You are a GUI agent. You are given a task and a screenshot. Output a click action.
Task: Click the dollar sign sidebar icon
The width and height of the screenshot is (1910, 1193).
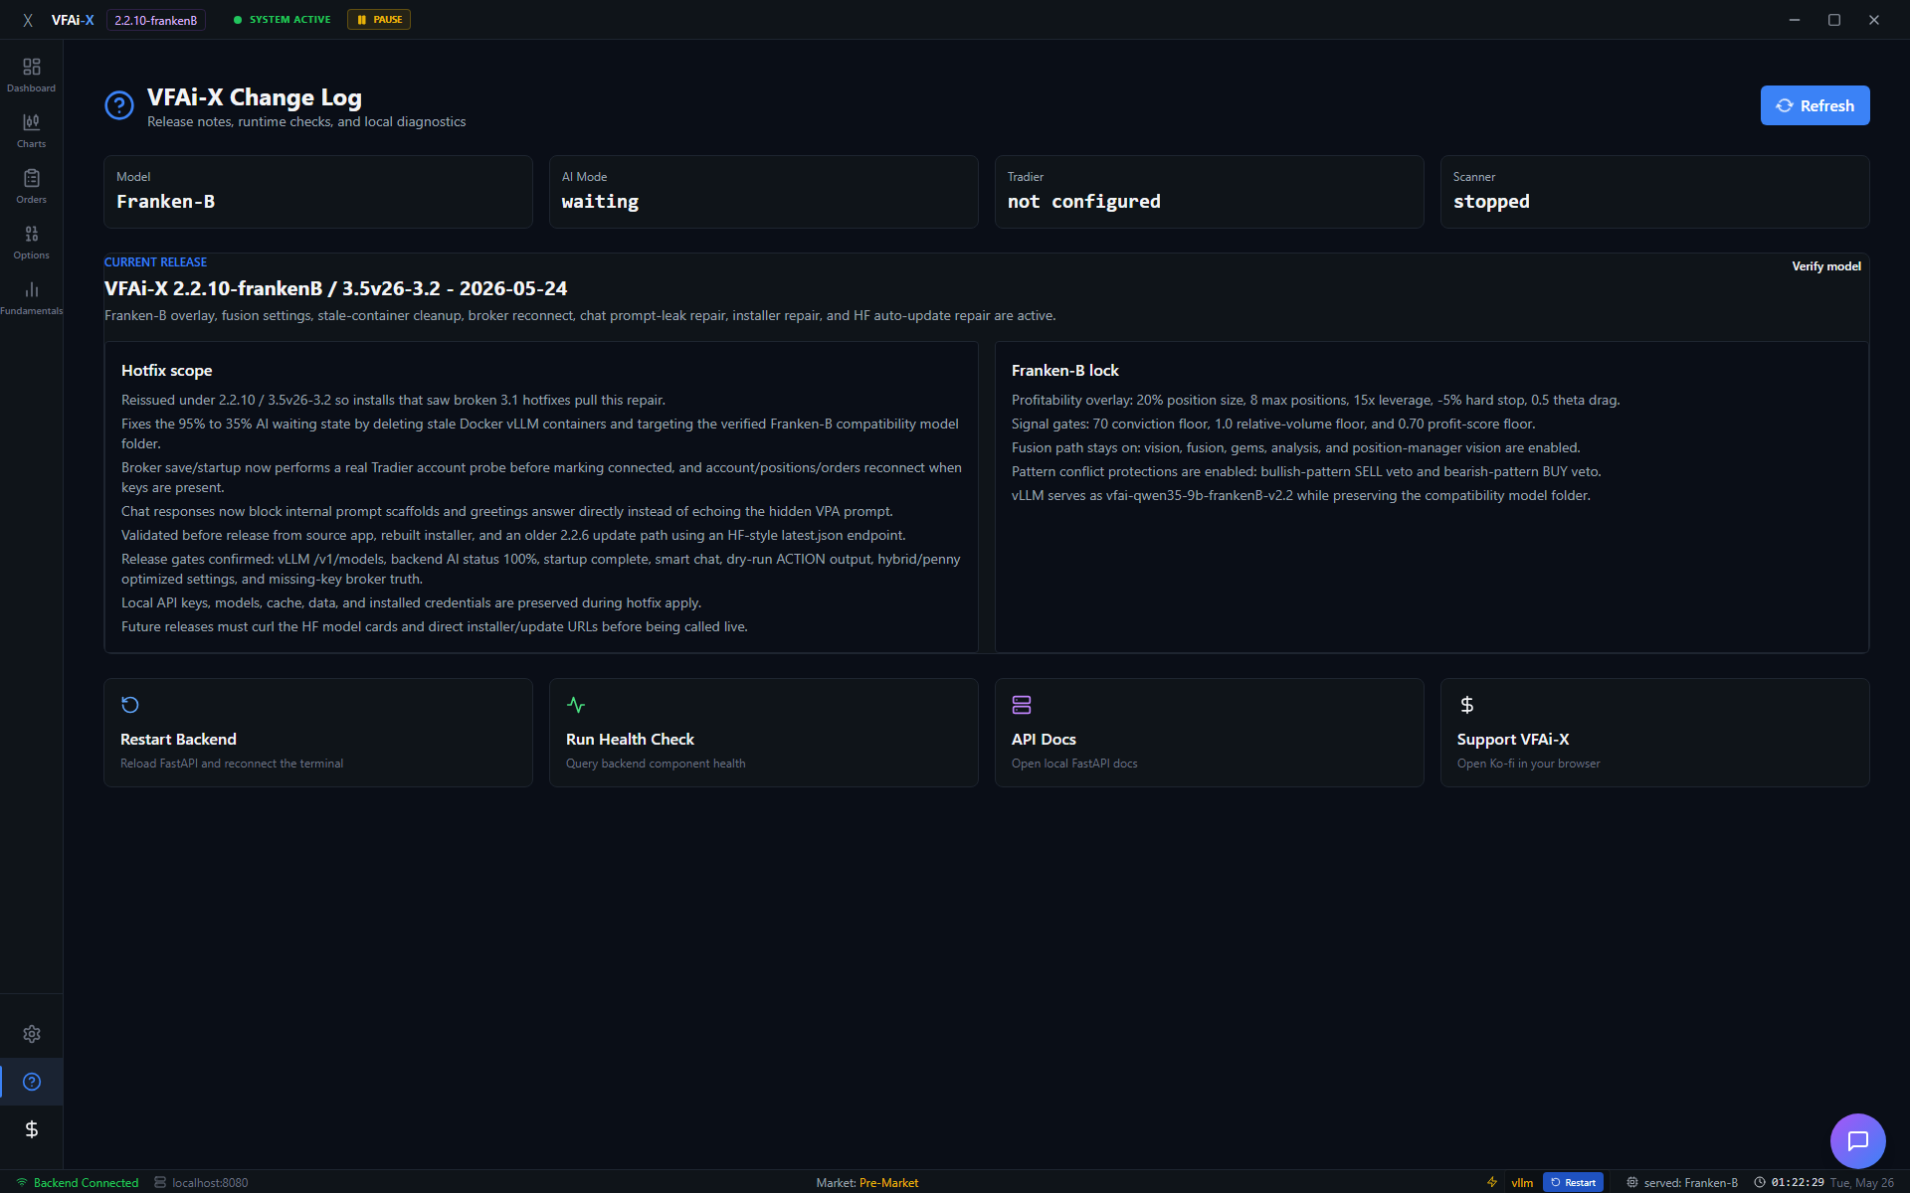coord(32,1129)
